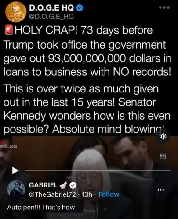178x219 pixels.
Task: Click the red siren emoji in the post
Action: click(x=9, y=30)
